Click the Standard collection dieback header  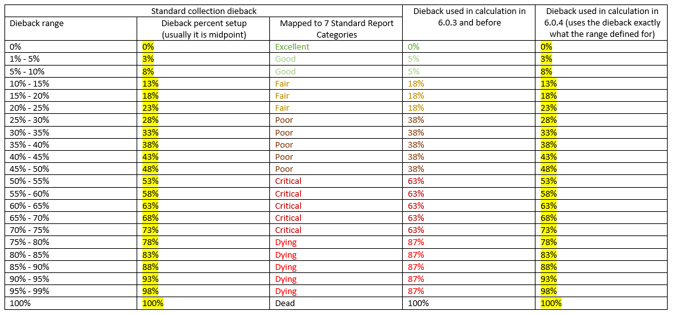204,11
